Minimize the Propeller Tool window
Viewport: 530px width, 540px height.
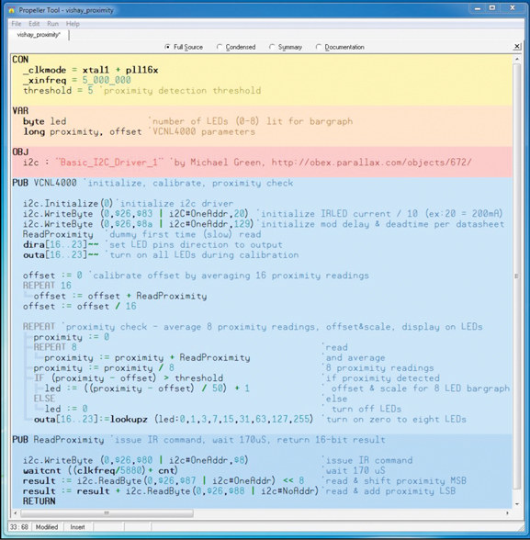(477, 8)
